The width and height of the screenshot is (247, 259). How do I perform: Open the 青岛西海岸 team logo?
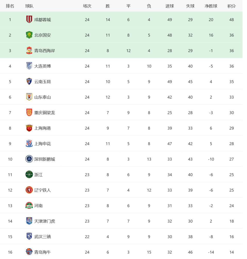[x=29, y=50]
